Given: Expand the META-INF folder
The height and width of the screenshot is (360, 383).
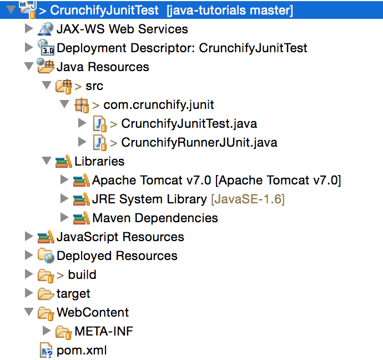Looking at the screenshot, I should click(47, 332).
